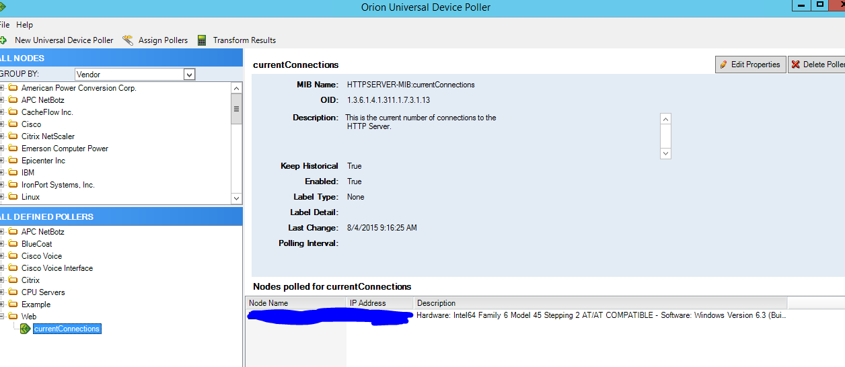This screenshot has height=367, width=845.
Task: Click the CPU Servers folder icon
Action: pos(13,292)
